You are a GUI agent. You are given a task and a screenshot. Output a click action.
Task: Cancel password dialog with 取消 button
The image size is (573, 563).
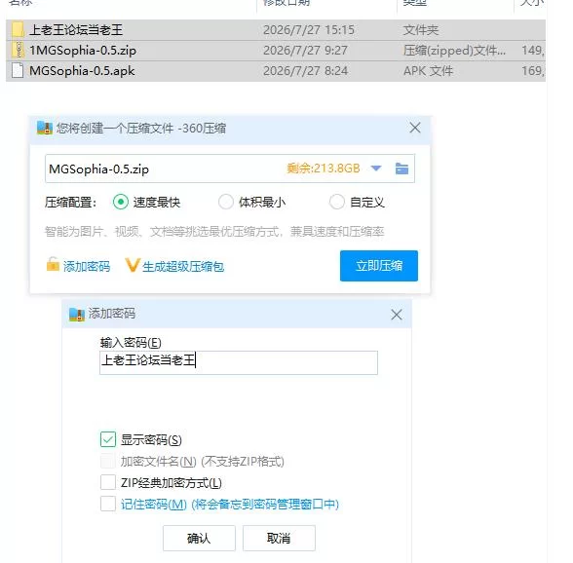279,538
